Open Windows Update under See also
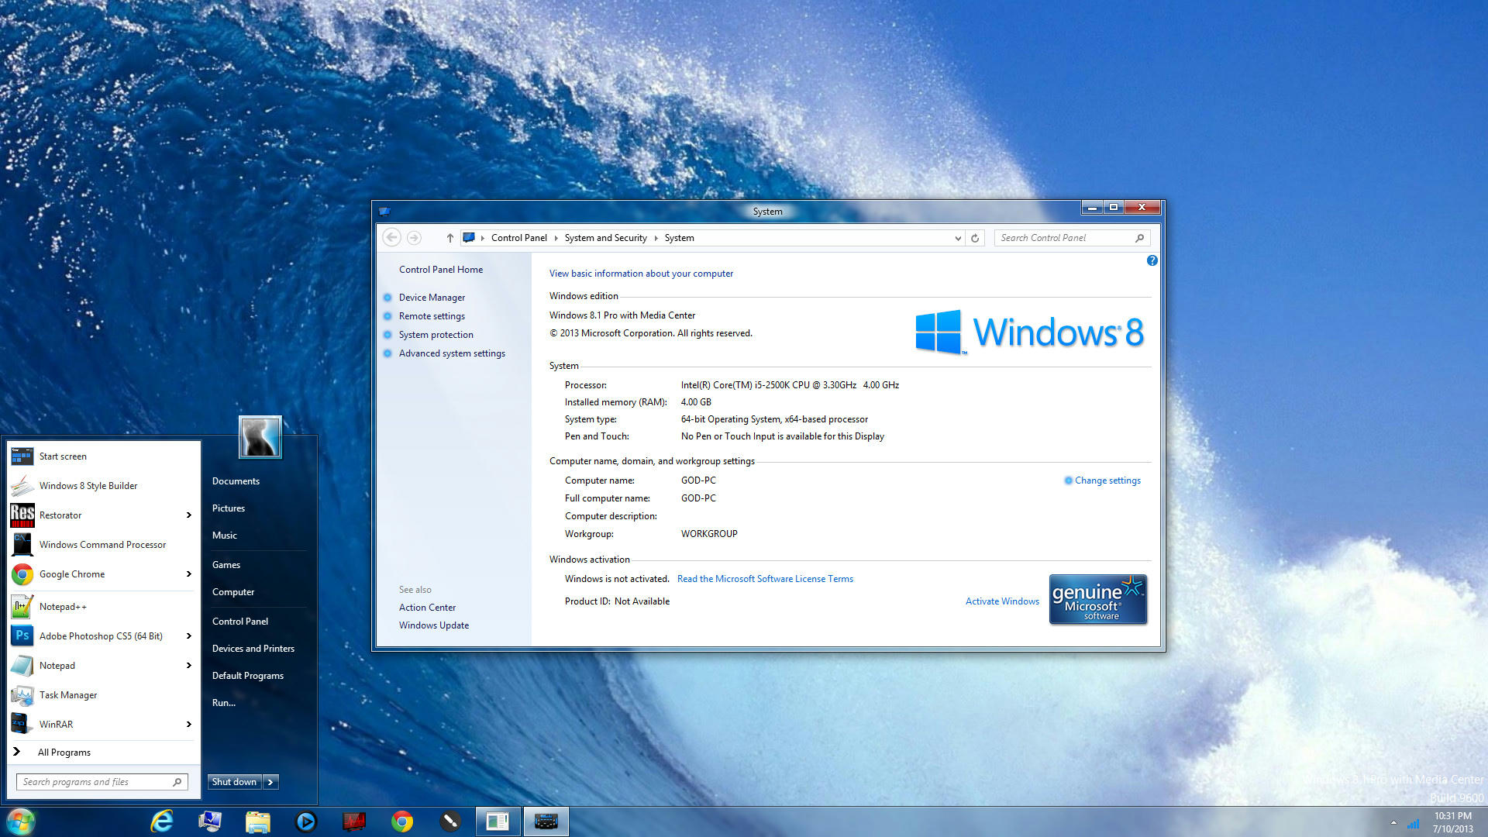Viewport: 1488px width, 837px height. (x=433, y=625)
